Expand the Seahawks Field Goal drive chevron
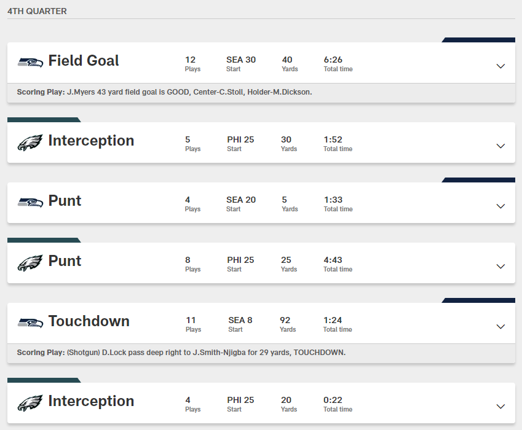The height and width of the screenshot is (430, 522). (x=500, y=66)
